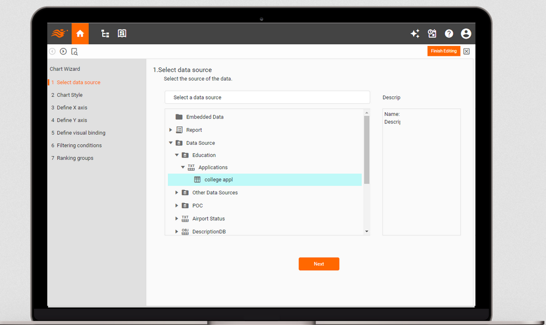Click the Home icon in top bar

pyautogui.click(x=80, y=34)
